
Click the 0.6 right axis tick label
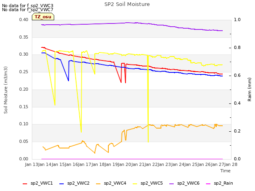pos(237,75)
